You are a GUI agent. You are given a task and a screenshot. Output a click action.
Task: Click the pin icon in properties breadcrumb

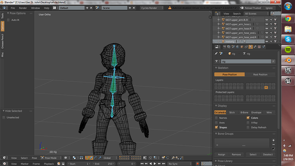click(x=216, y=53)
